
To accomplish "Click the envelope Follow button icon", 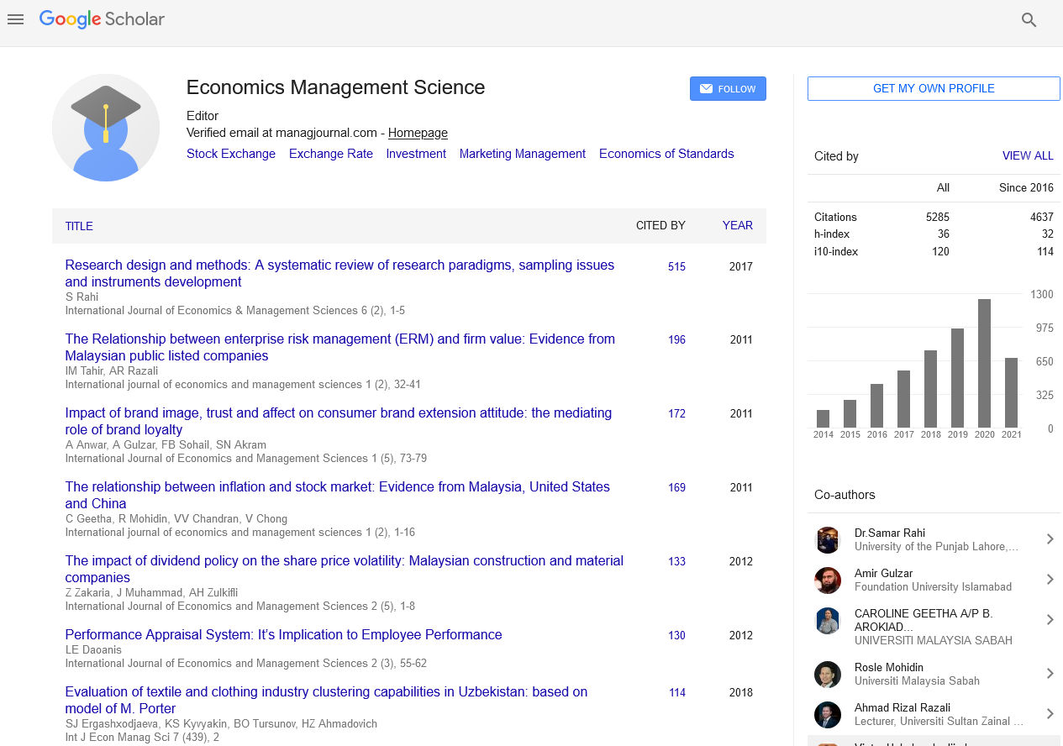I will (x=707, y=88).
